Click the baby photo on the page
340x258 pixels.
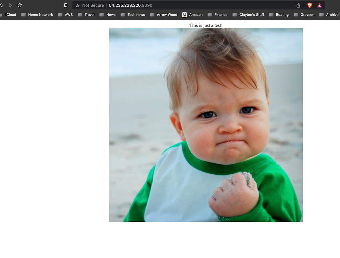click(206, 125)
